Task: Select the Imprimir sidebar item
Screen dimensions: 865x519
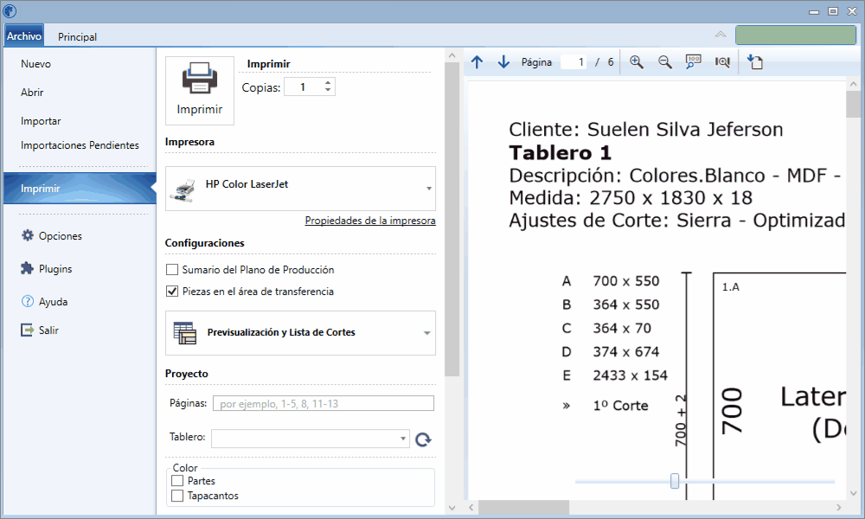Action: [80, 189]
